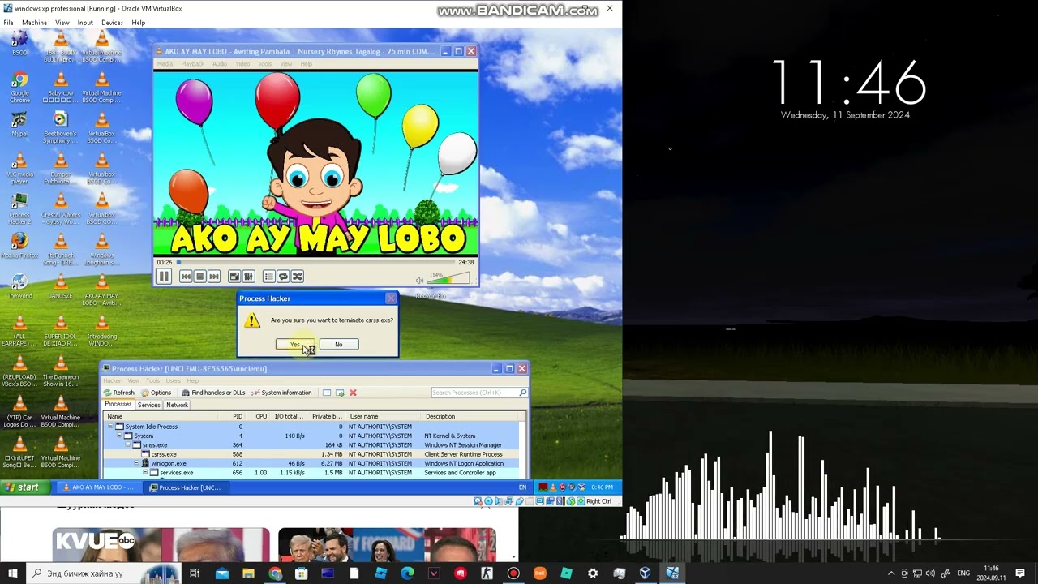Open the Windows 10 Start menu
This screenshot has height=584, width=1038.
pyautogui.click(x=12, y=573)
